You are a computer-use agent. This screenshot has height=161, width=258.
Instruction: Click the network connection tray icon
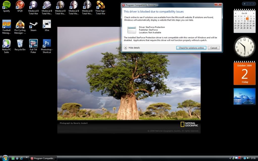click(x=245, y=158)
